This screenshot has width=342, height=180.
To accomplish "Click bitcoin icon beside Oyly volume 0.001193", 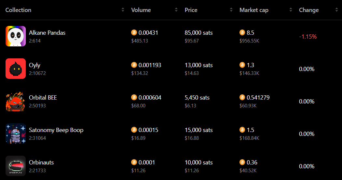I will coord(134,65).
